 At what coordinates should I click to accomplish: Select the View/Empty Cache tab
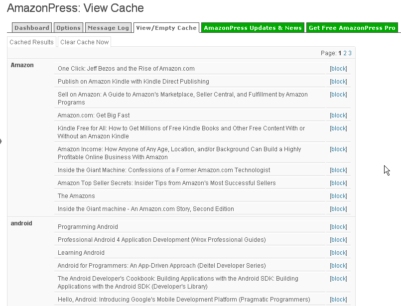[x=166, y=27]
